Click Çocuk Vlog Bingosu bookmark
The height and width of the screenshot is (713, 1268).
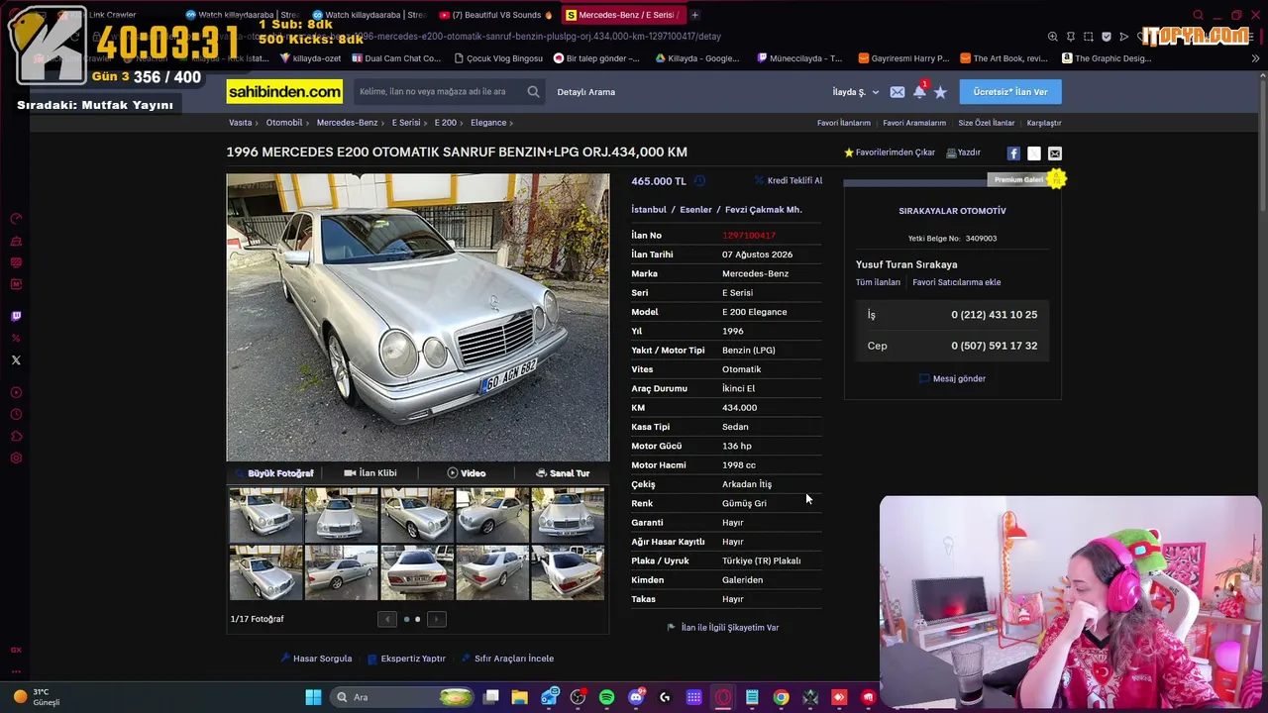coord(498,58)
